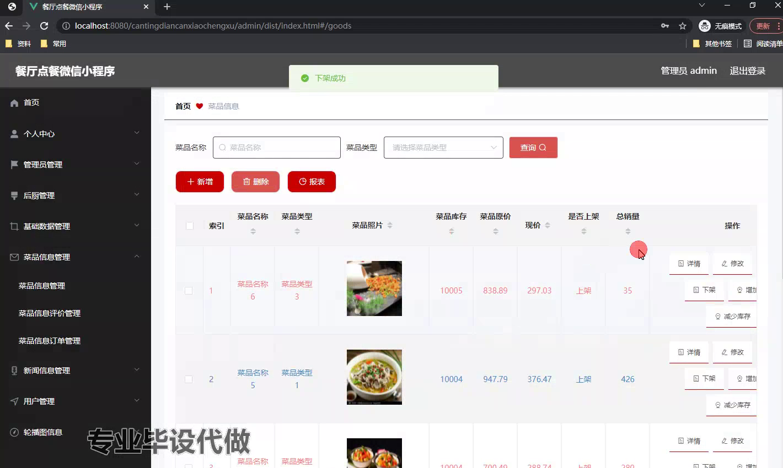This screenshot has height=468, width=783.
Task: Click the 无痕模式 incognito indicator
Action: click(721, 26)
